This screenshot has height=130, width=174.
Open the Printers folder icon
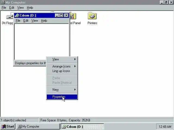point(92,16)
